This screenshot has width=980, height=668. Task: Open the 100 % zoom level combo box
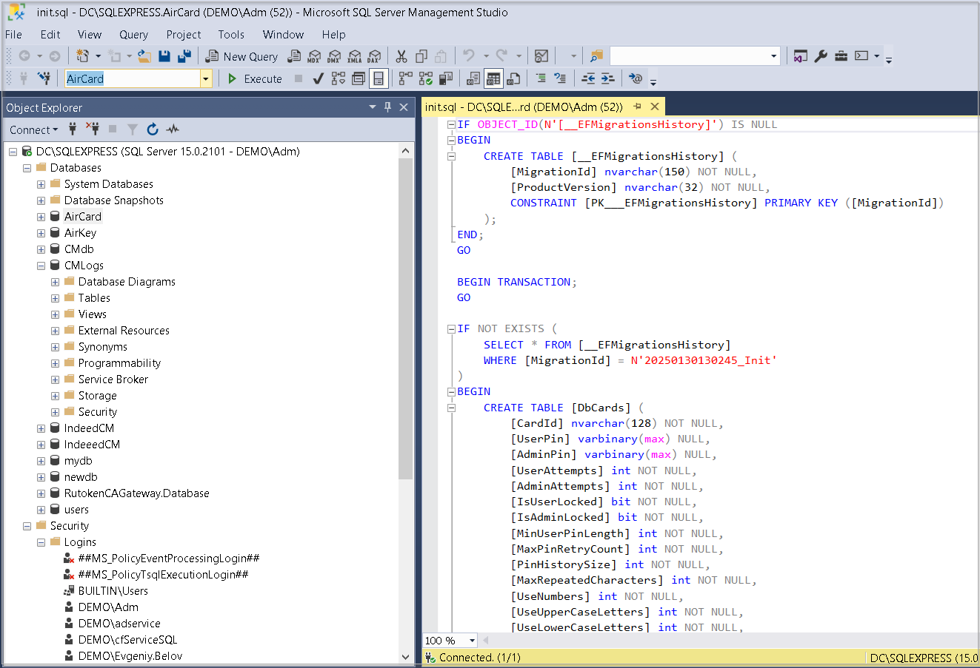pyautogui.click(x=471, y=641)
